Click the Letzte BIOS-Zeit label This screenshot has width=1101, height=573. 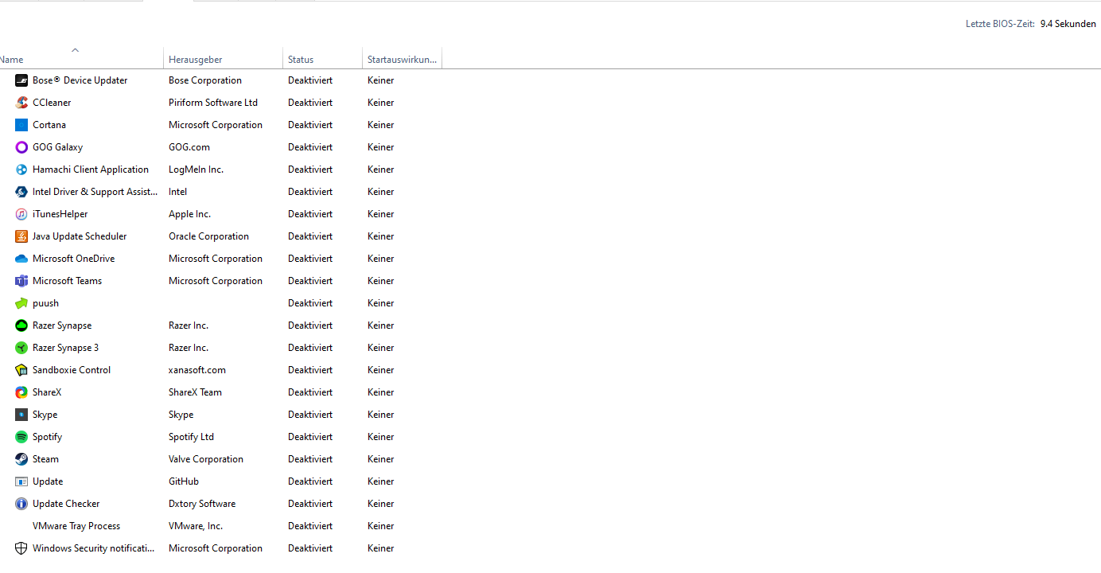(1000, 24)
